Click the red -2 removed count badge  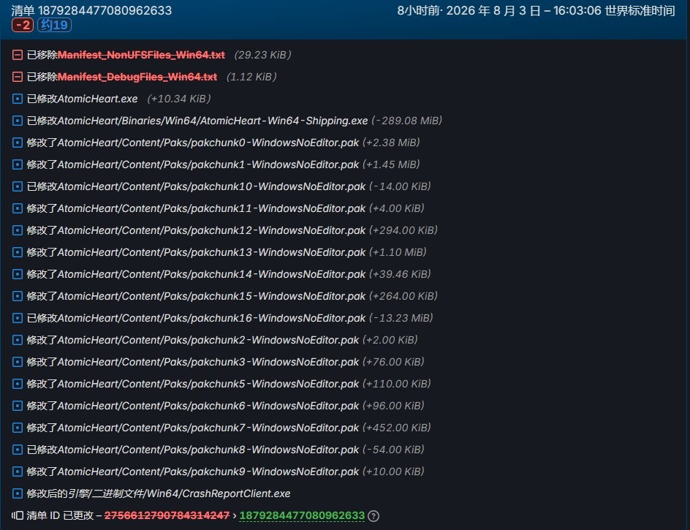coord(23,25)
